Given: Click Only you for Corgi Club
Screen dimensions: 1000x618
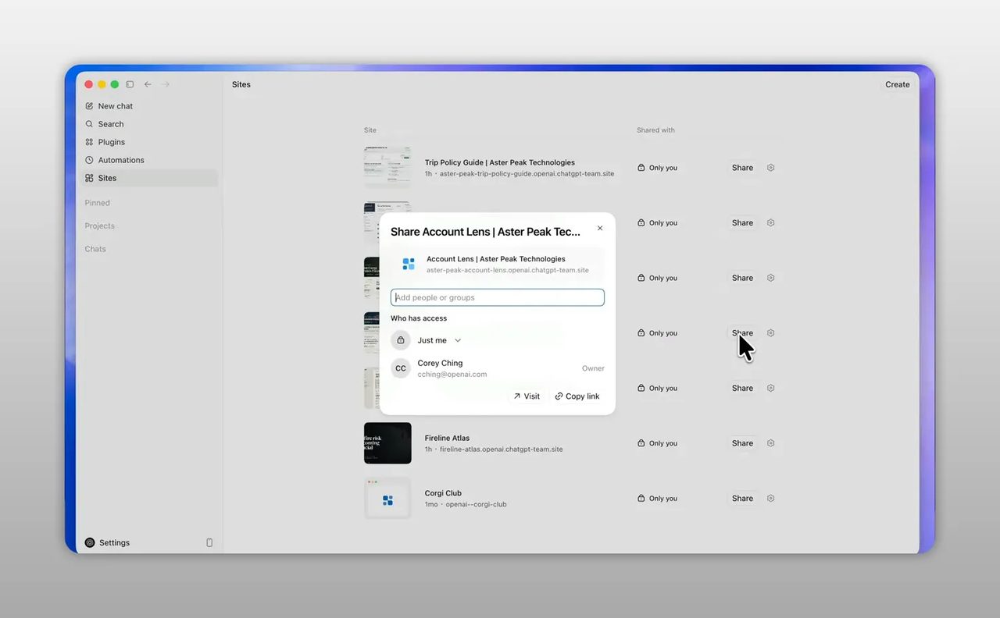Looking at the screenshot, I should point(657,498).
